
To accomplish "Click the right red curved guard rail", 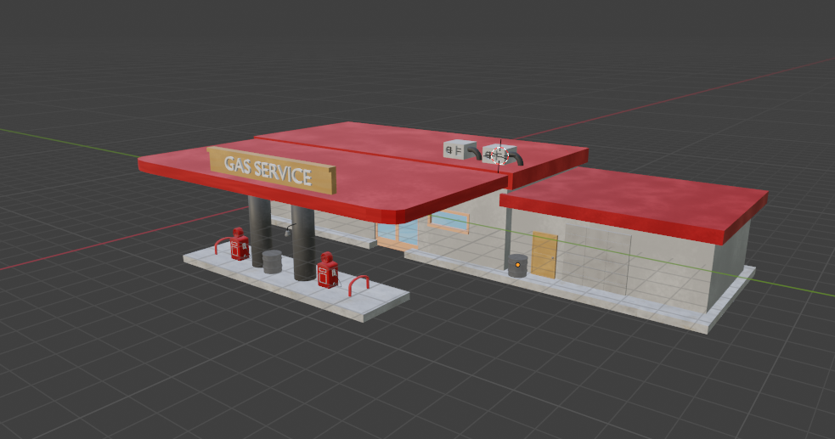I will (x=359, y=285).
